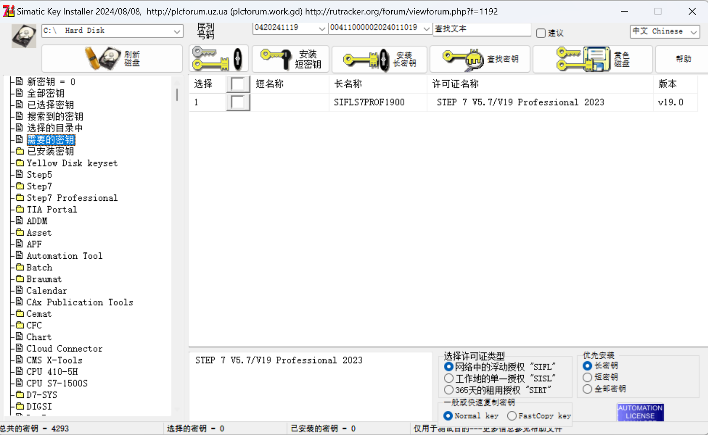Click the D7-SYS folder icon
The height and width of the screenshot is (435, 708).
click(x=20, y=394)
